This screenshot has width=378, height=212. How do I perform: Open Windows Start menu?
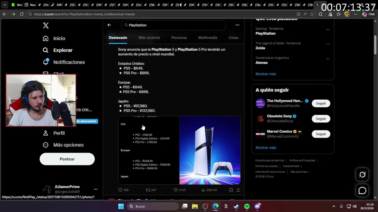tap(121, 206)
